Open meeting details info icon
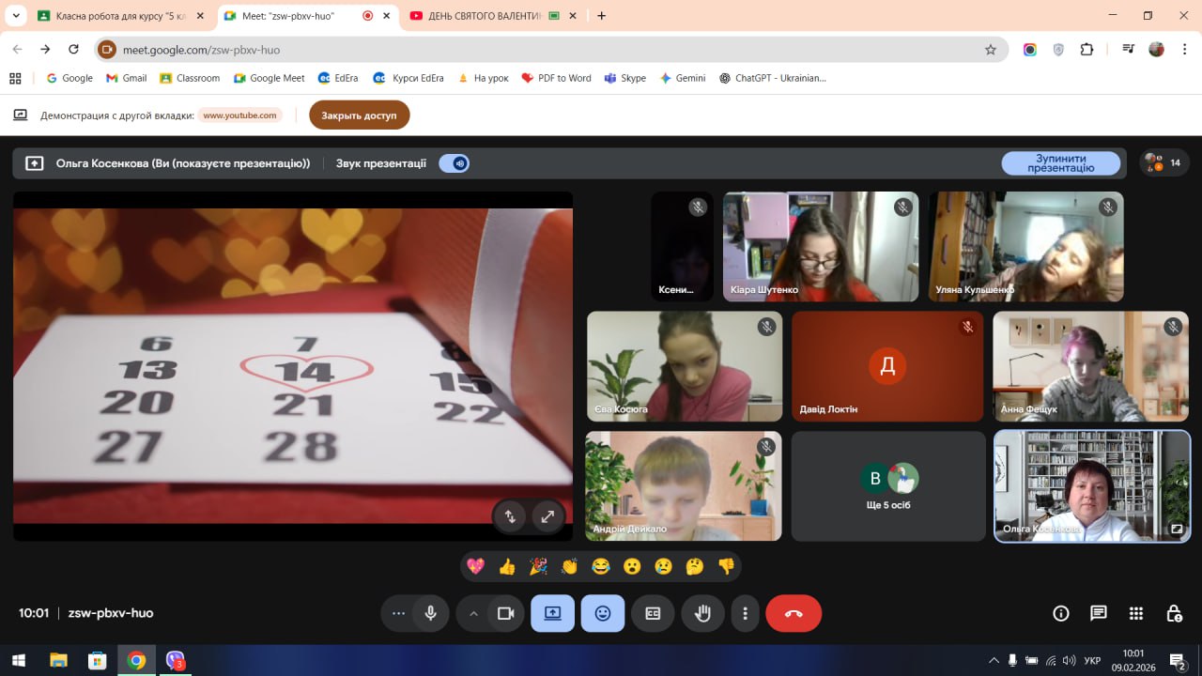The width and height of the screenshot is (1202, 676). tap(1061, 613)
